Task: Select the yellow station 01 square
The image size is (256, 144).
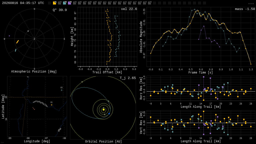Action: (54, 3)
